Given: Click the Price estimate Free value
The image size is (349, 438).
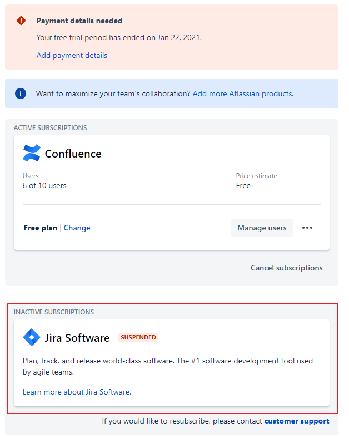Looking at the screenshot, I should pos(243,185).
